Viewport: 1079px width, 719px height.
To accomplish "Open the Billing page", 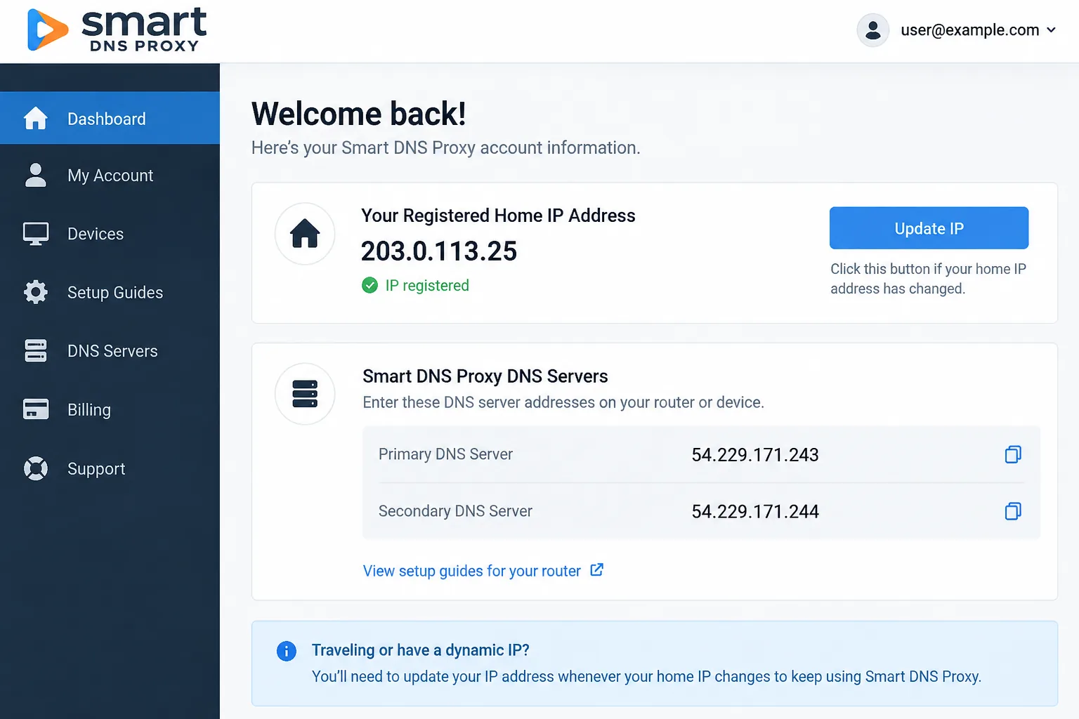I will [x=110, y=409].
